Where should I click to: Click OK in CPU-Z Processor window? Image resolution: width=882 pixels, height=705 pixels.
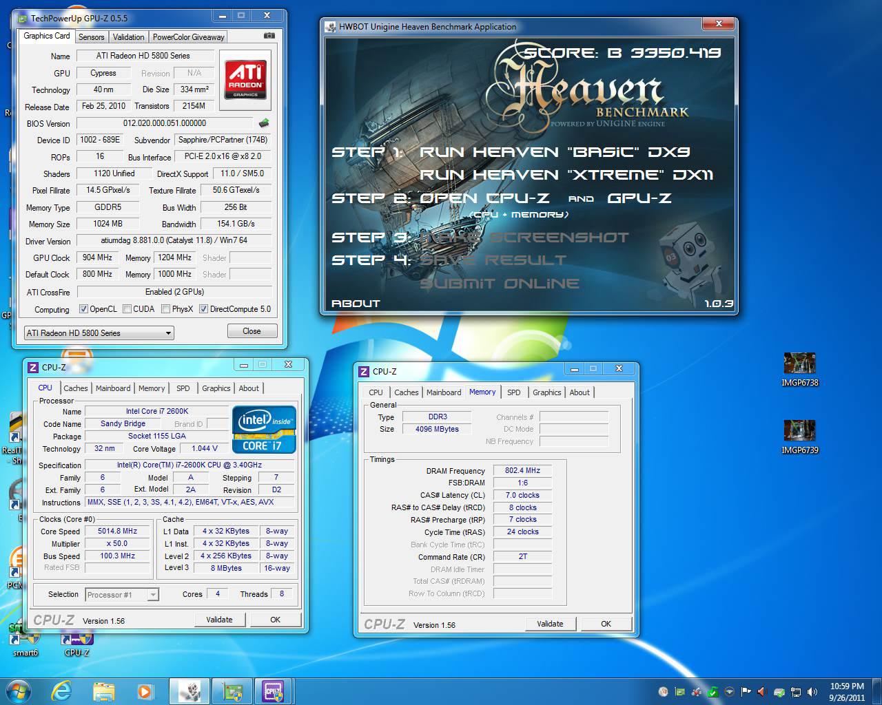pos(275,620)
